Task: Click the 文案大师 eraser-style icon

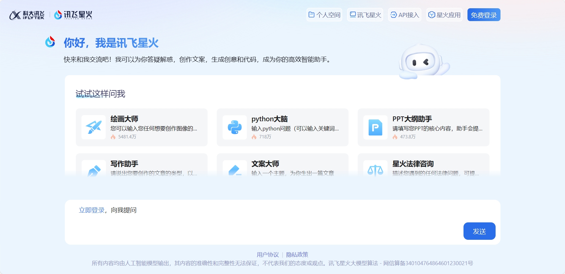Action: (x=234, y=169)
